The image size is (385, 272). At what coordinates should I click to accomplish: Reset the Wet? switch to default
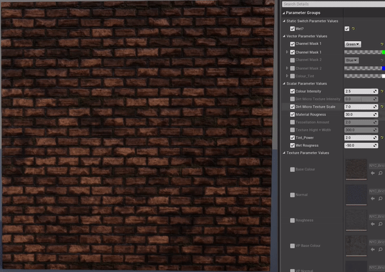354,29
